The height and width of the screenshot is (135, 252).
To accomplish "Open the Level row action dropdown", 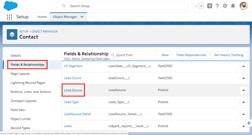I will pyautogui.click(x=243, y=126).
